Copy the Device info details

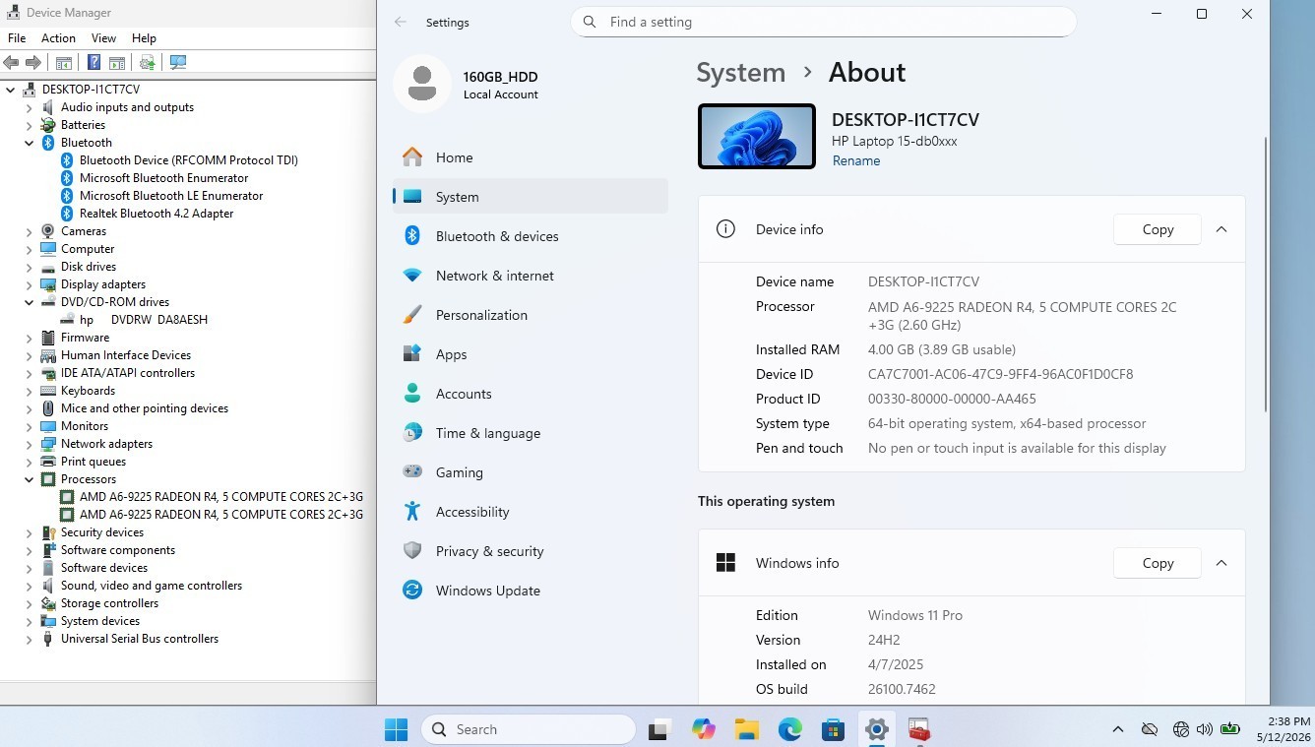(1158, 229)
